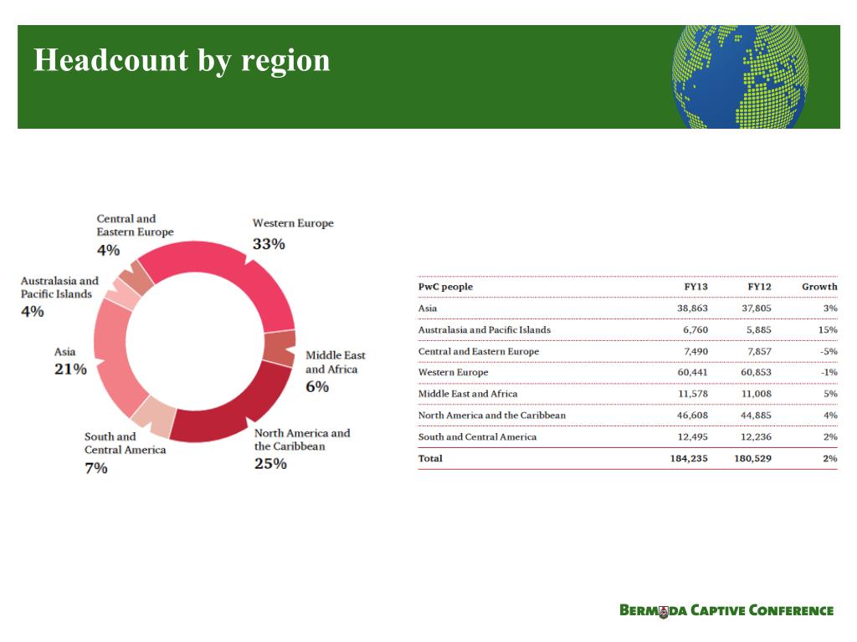857x642 pixels.
Task: Click the '-1%' growth cell
Action: pyautogui.click(x=829, y=372)
